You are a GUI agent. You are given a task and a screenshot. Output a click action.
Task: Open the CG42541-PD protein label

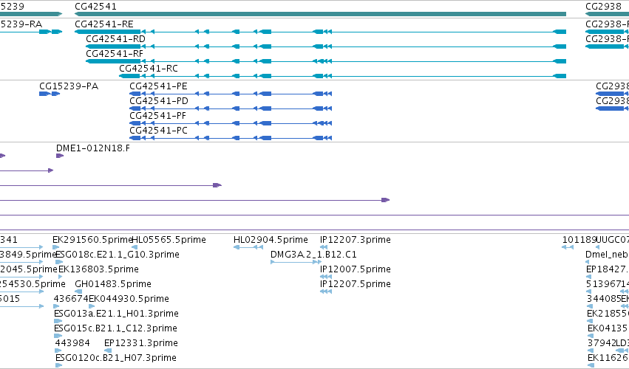(159, 101)
